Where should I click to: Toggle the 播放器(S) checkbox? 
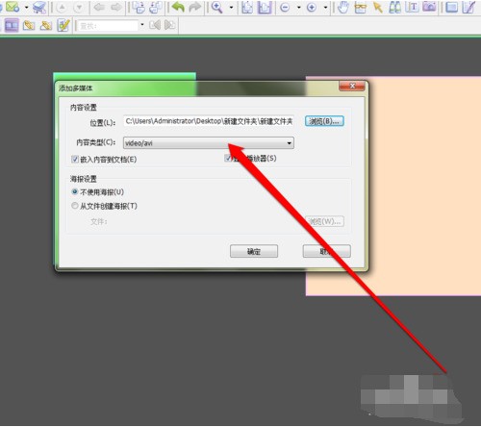[228, 158]
